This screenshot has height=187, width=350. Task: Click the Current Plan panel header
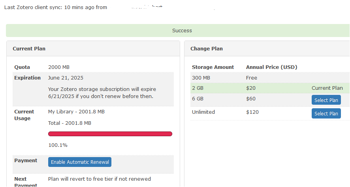click(93, 49)
